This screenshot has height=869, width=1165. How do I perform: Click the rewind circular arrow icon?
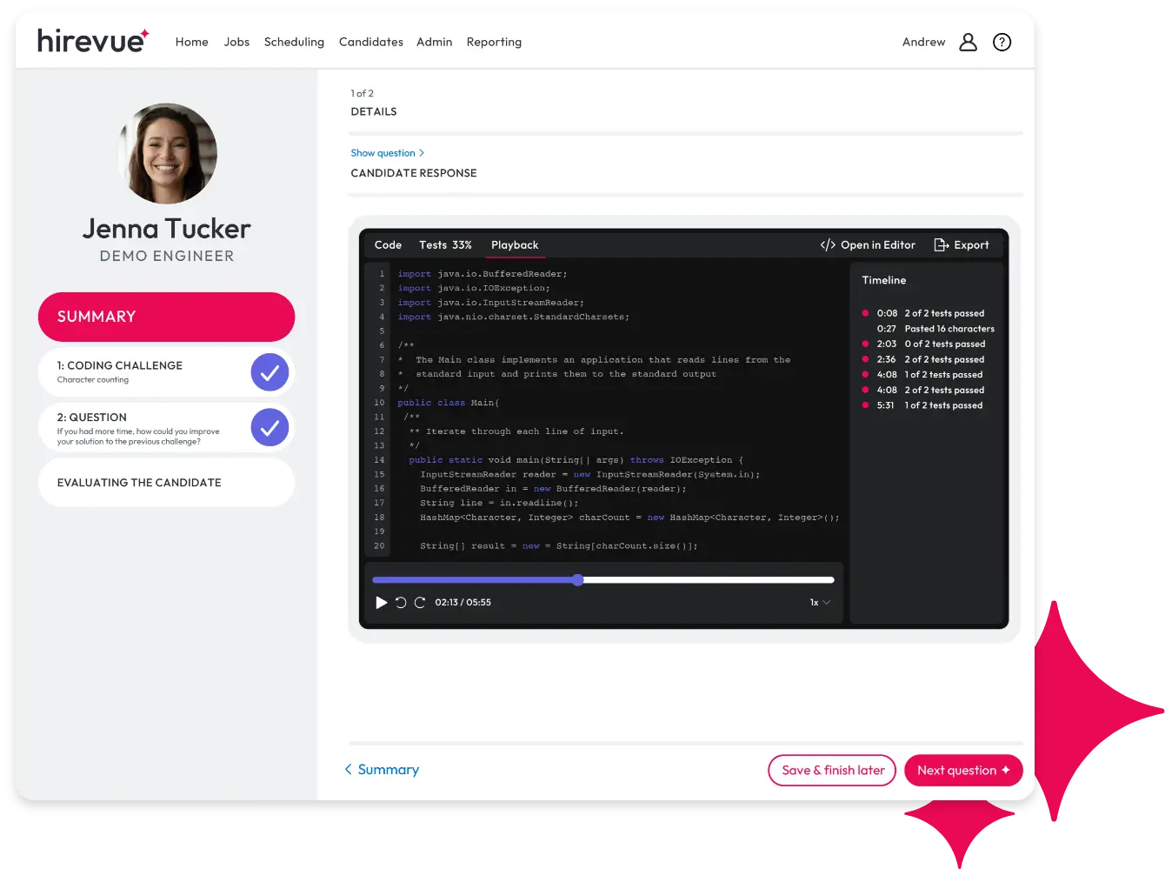401,602
